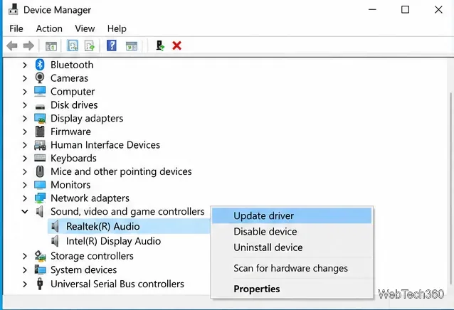Click the Cameras webcam icon
The image size is (454, 310).
pyautogui.click(x=40, y=78)
